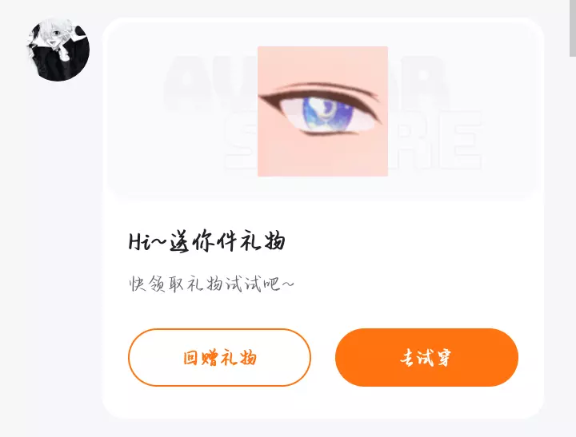Select the heading Hi~送你件礼物
Image resolution: width=576 pixels, height=437 pixels.
207,241
